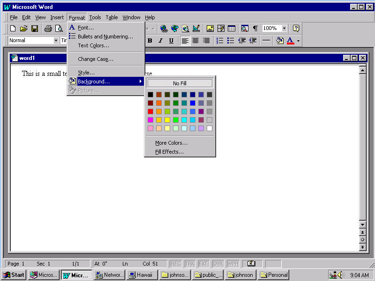375x281 pixels.
Task: Toggle Bold formatting
Action: 150,41
